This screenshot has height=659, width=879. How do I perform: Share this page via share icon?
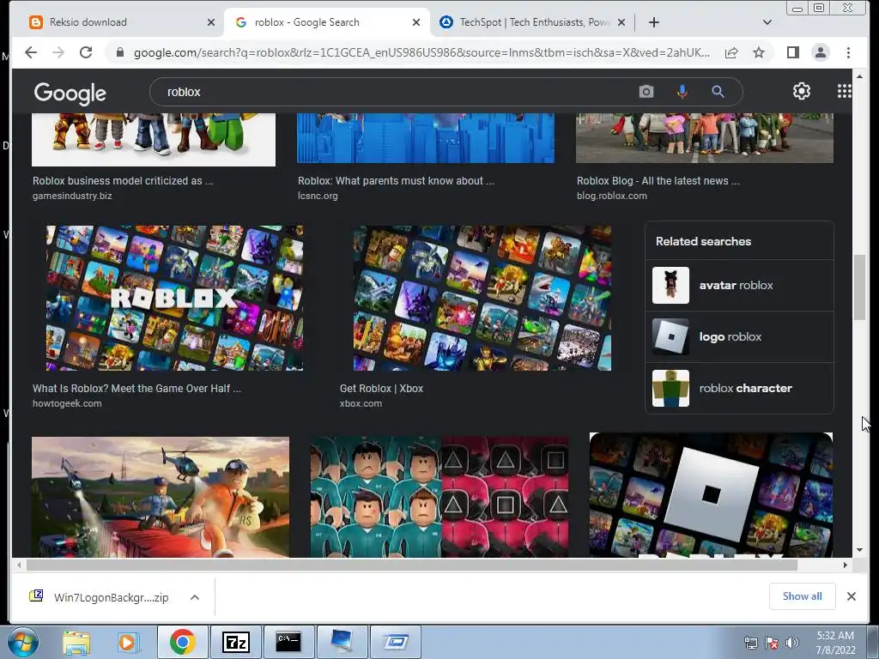coord(731,52)
